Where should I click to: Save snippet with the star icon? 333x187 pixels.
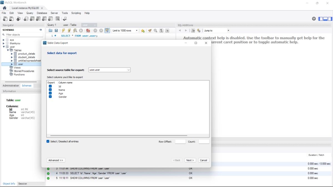click(143, 30)
